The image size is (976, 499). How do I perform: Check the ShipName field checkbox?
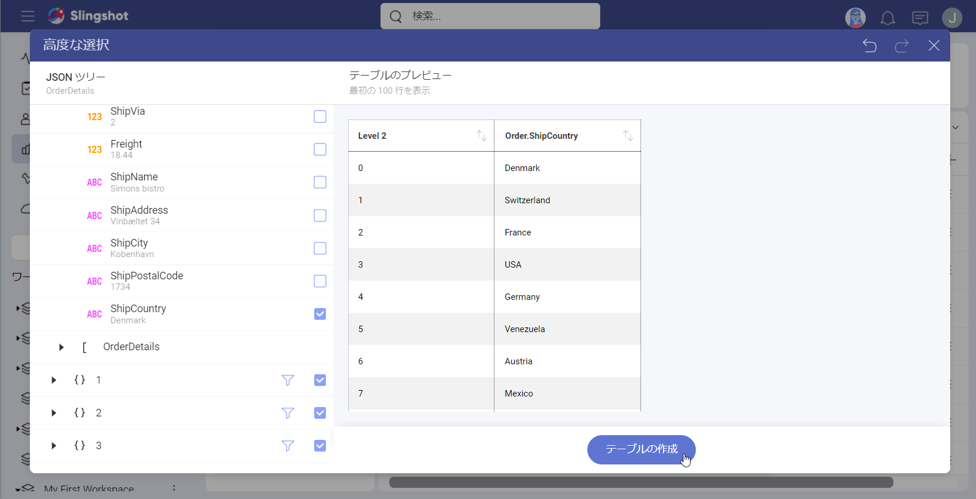[320, 182]
